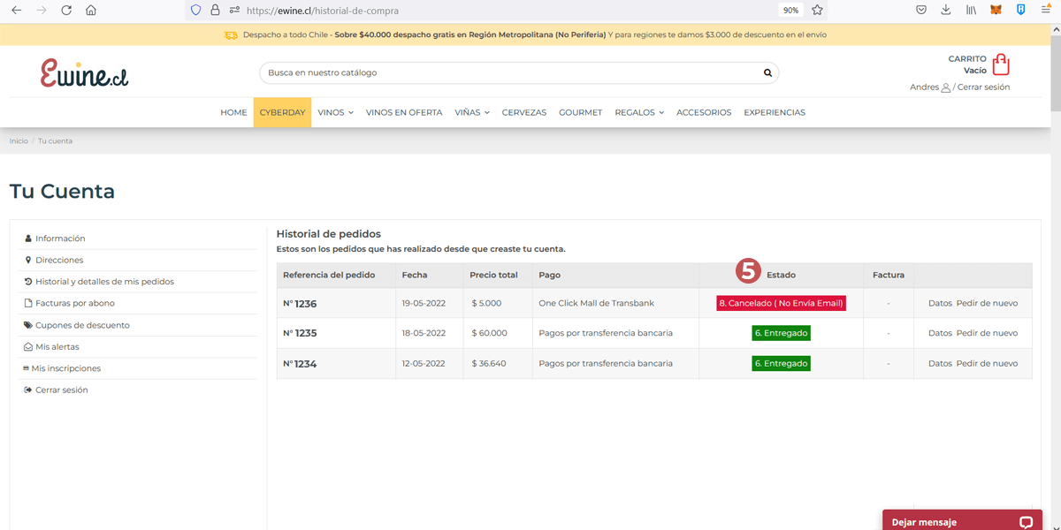Click the catalog search input field
This screenshot has width=1061, height=530.
[x=508, y=72]
